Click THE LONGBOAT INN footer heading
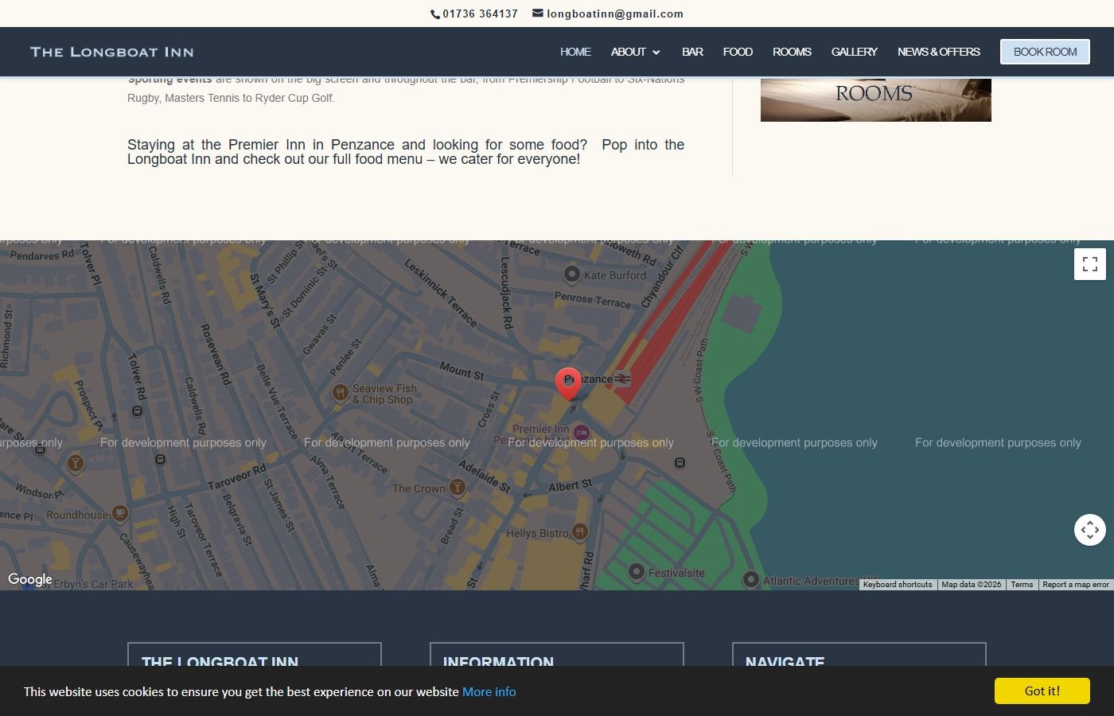 point(220,661)
